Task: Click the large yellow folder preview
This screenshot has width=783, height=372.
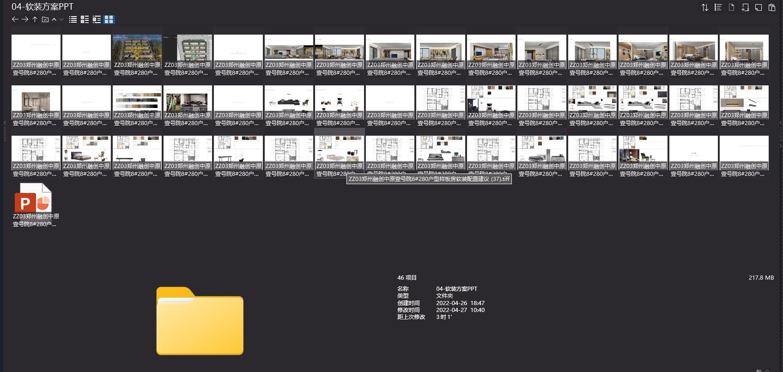Action: (x=200, y=321)
